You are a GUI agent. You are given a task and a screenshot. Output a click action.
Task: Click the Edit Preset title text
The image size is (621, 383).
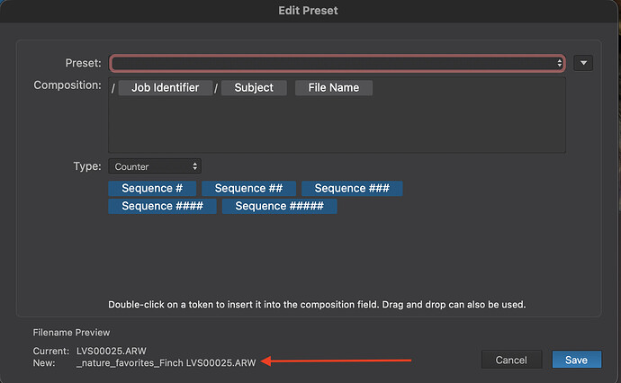[308, 11]
